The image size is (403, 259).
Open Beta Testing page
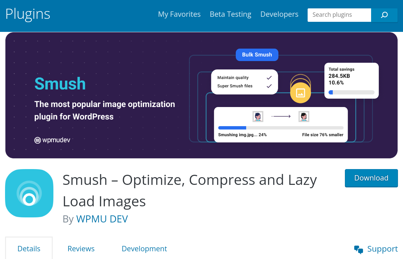pos(230,14)
